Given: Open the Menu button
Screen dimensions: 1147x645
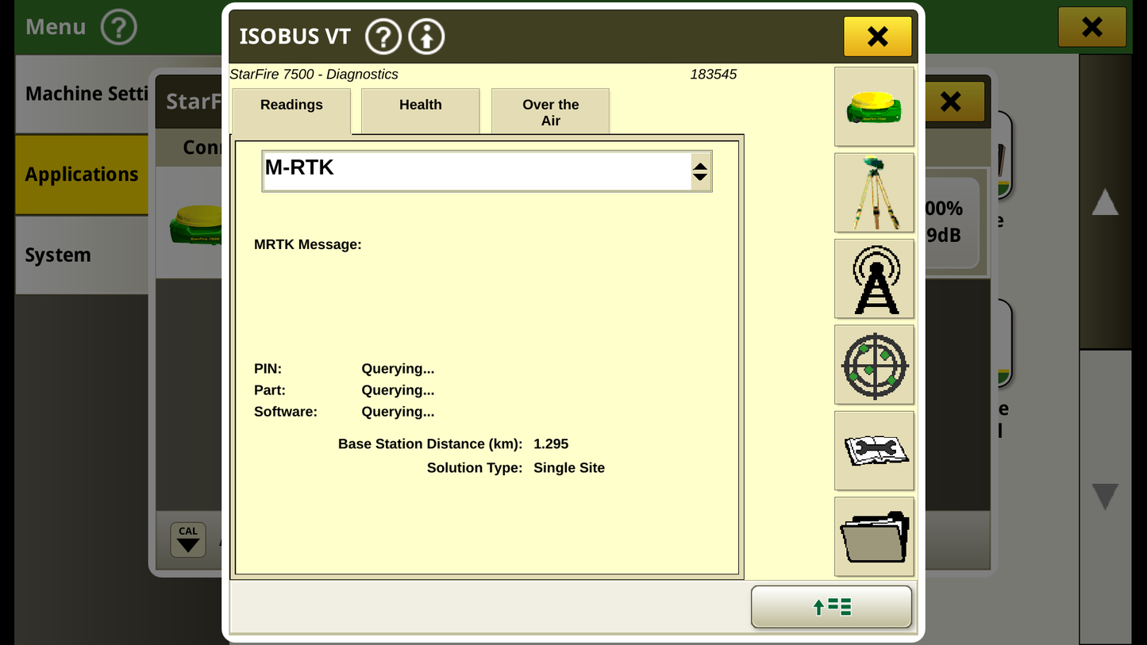Looking at the screenshot, I should tap(56, 27).
